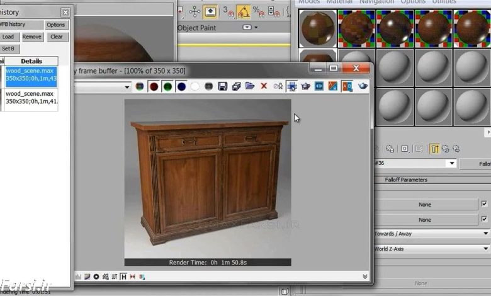This screenshot has width=491, height=296.
Task: Toggle percent snap icon
Action: pos(258,11)
